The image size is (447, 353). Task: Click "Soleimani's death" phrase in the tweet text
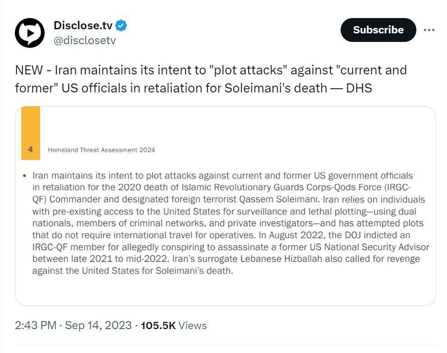tap(276, 88)
